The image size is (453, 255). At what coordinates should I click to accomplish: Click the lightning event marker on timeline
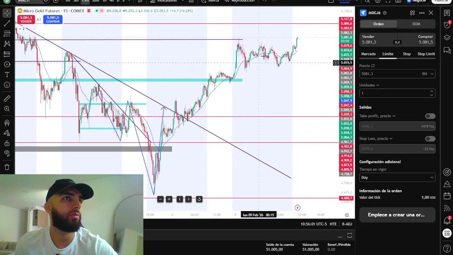coord(297,208)
